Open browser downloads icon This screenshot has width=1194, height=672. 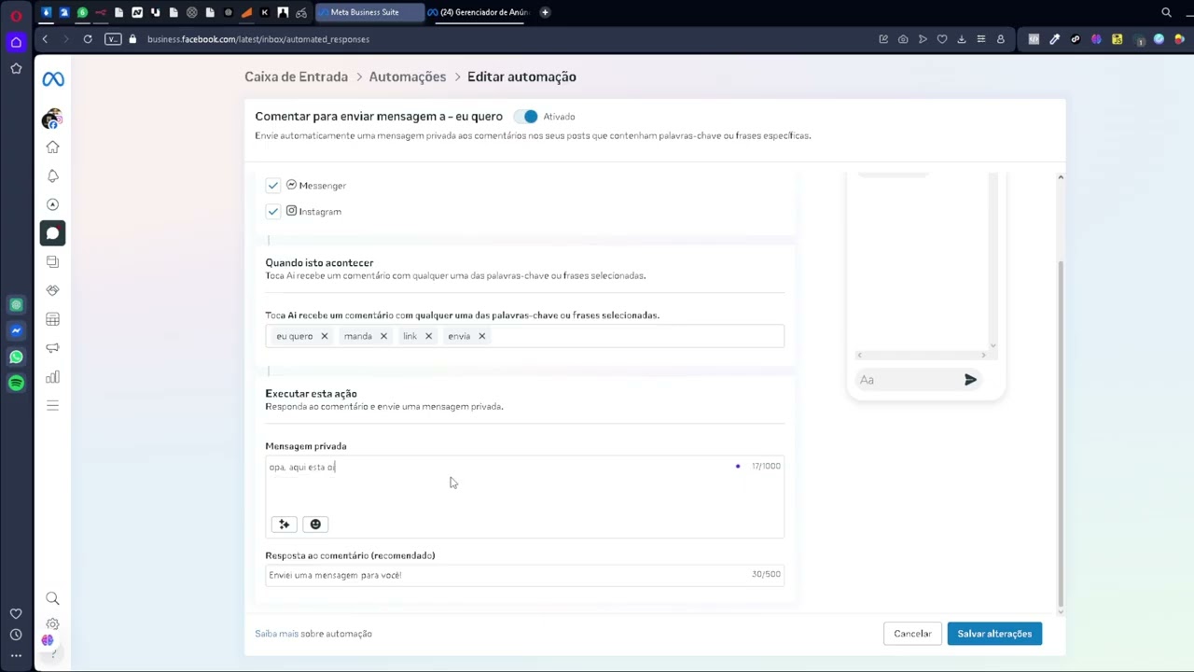(962, 39)
